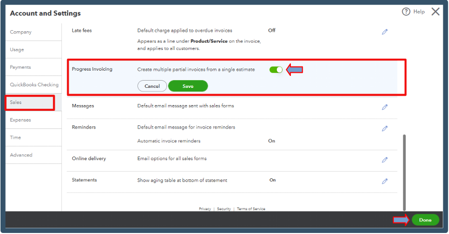Open the Expenses tab
Image resolution: width=449 pixels, height=234 pixels.
(x=33, y=120)
